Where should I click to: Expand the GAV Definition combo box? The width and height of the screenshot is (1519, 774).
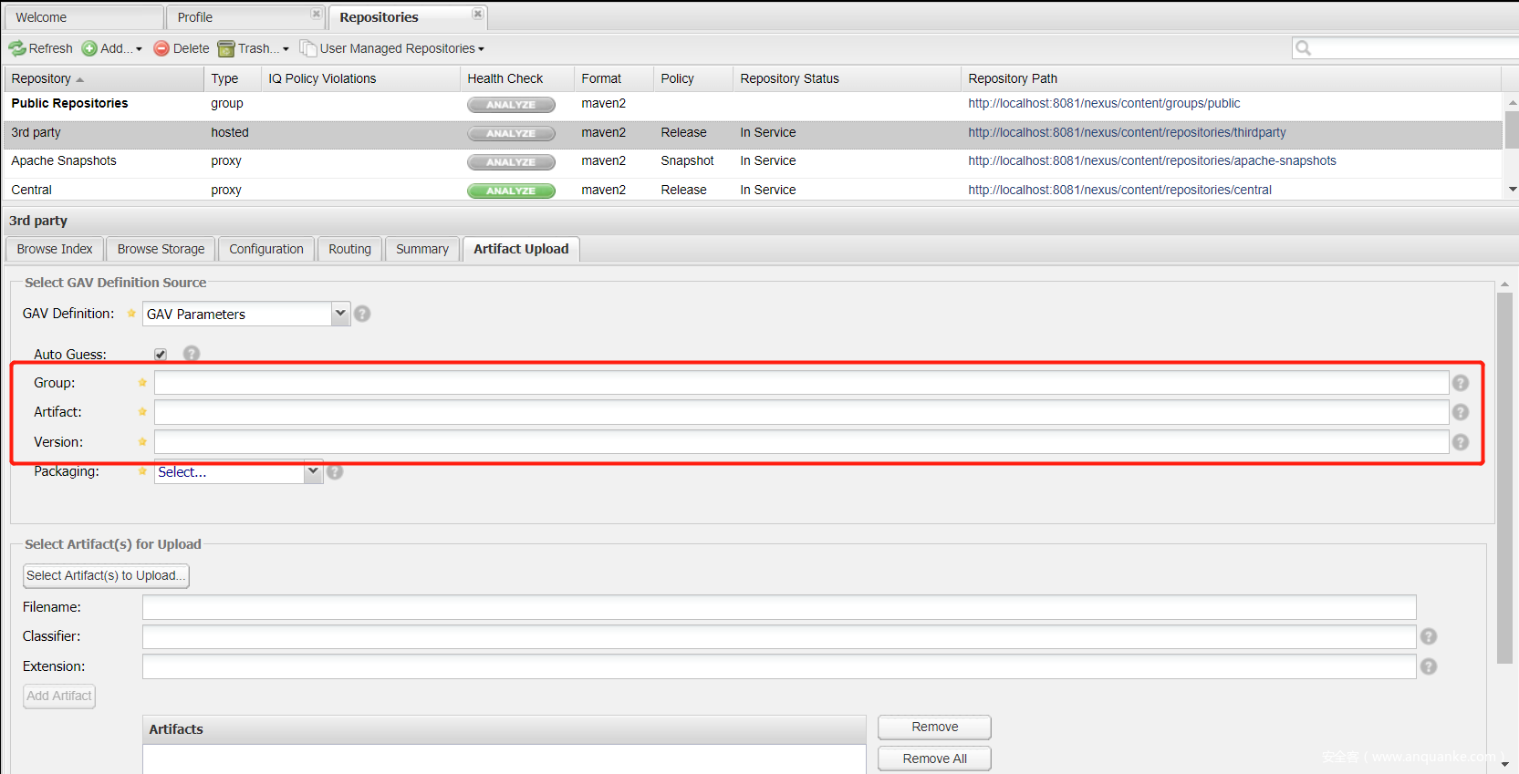[x=340, y=314]
